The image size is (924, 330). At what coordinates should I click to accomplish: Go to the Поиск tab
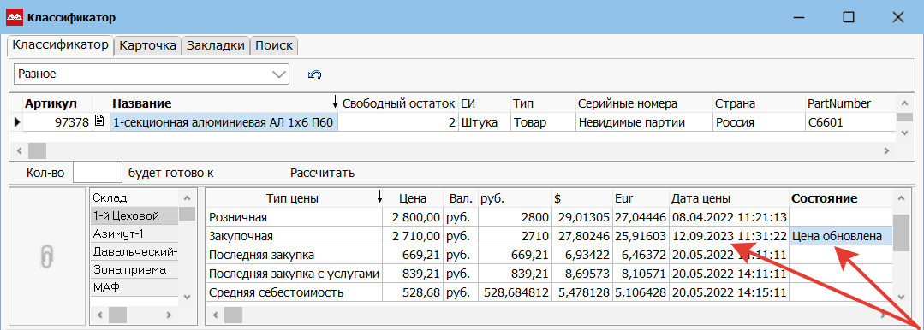pyautogui.click(x=275, y=46)
